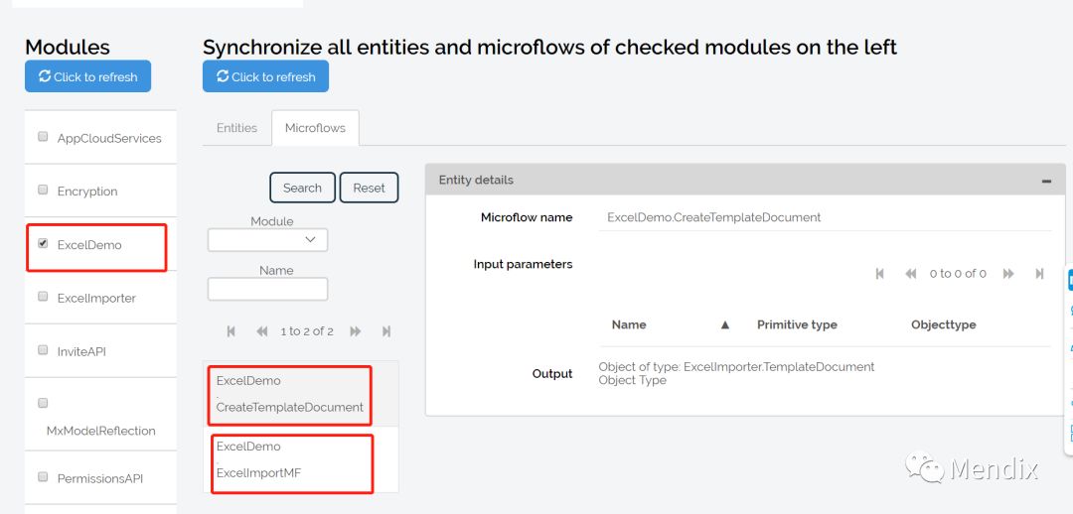Click the ExcelImporter module label
The height and width of the screenshot is (514, 1073).
[96, 298]
